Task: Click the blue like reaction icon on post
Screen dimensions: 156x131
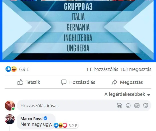Action: [x=8, y=69]
